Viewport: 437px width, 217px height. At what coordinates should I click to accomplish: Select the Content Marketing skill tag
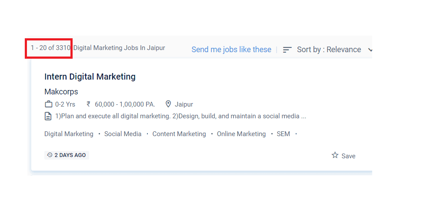click(x=179, y=134)
